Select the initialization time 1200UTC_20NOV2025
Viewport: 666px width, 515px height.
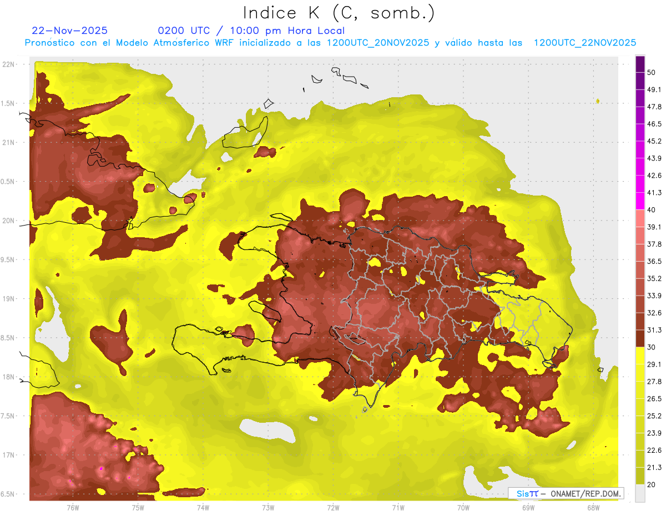coord(377,43)
